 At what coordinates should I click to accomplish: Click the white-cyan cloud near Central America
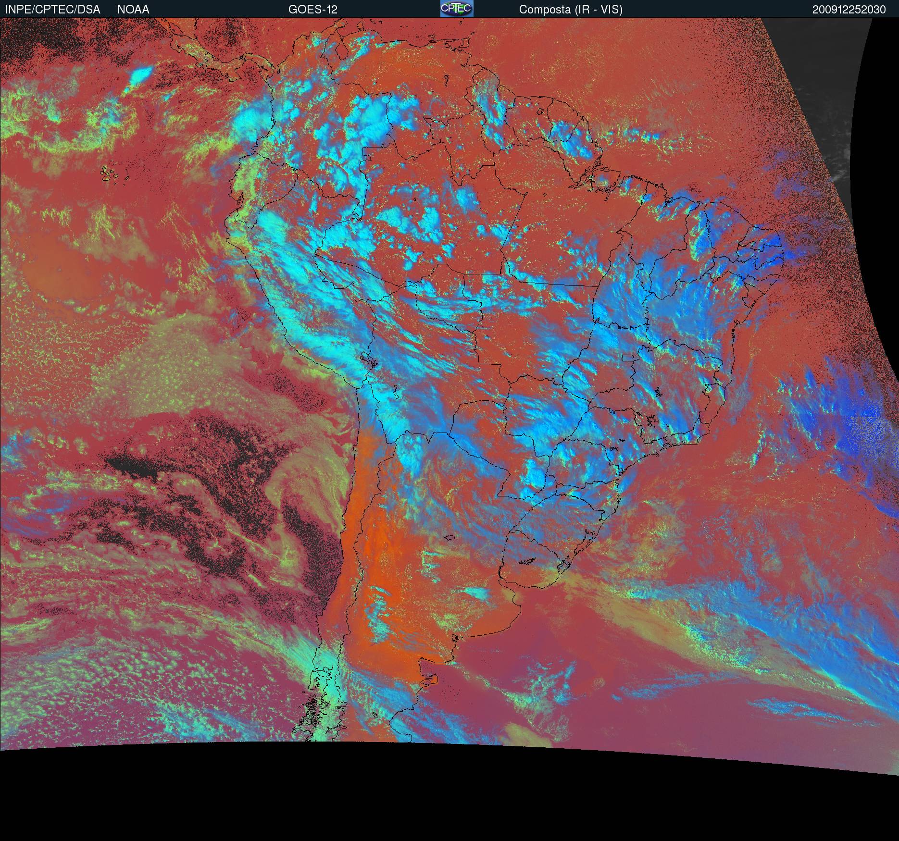pyautogui.click(x=139, y=74)
